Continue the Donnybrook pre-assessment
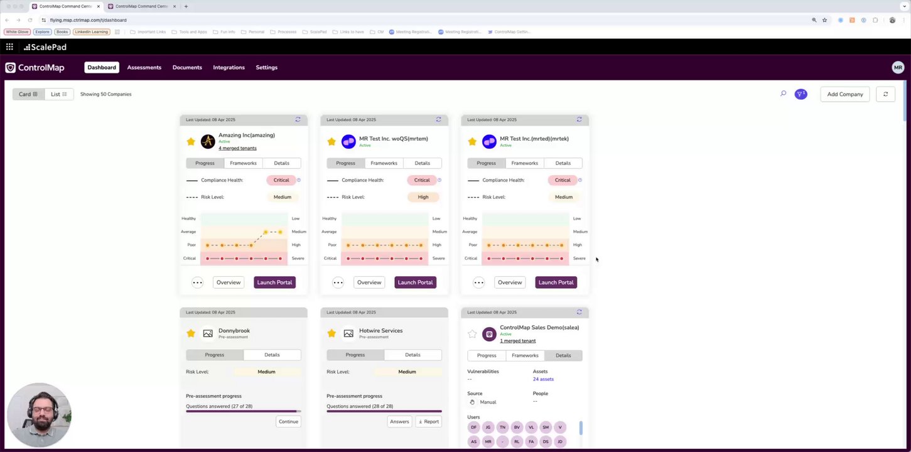The width and height of the screenshot is (911, 452). [288, 421]
